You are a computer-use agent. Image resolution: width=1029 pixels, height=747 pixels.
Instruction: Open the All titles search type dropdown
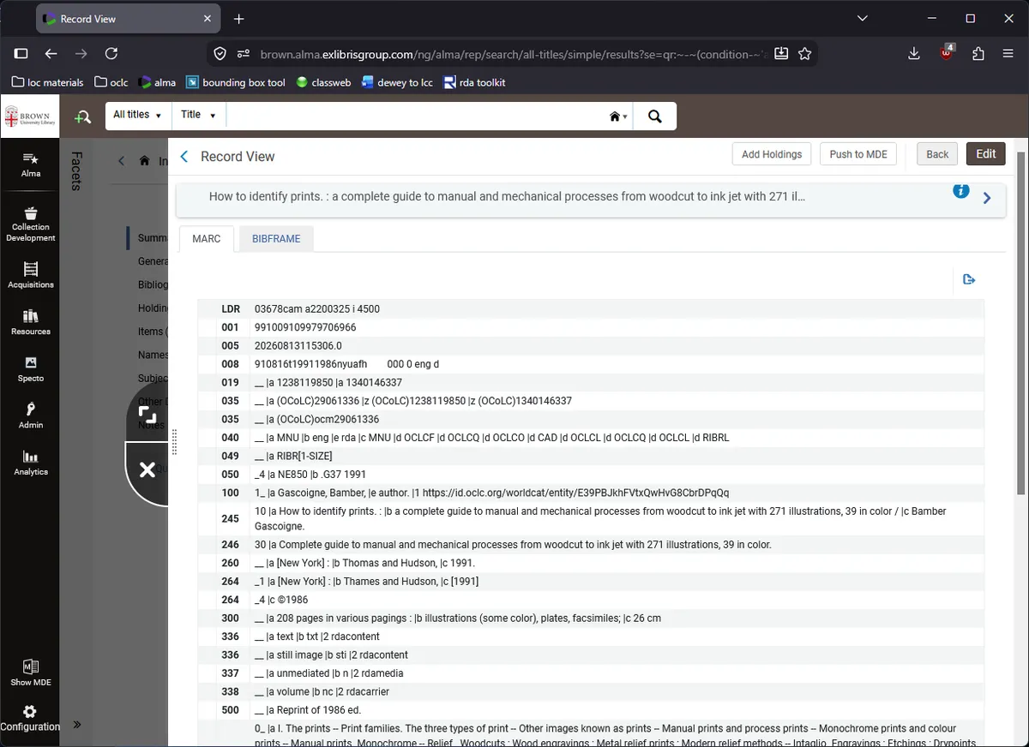pos(137,115)
